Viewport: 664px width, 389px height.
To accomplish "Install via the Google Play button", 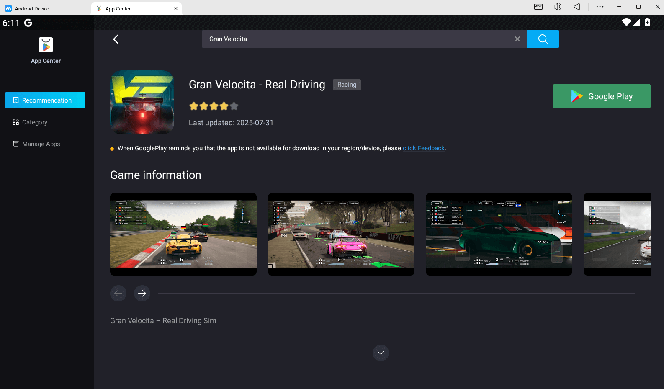I will [602, 96].
